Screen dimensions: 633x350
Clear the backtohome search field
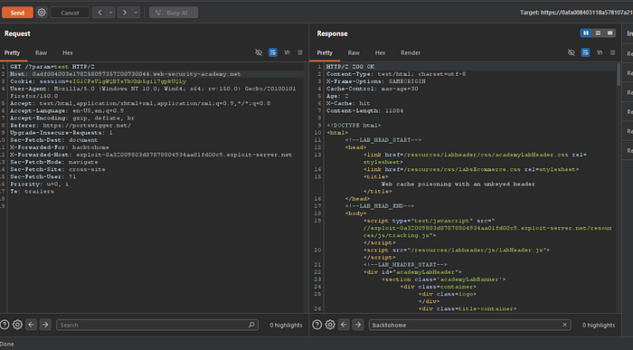564,325
